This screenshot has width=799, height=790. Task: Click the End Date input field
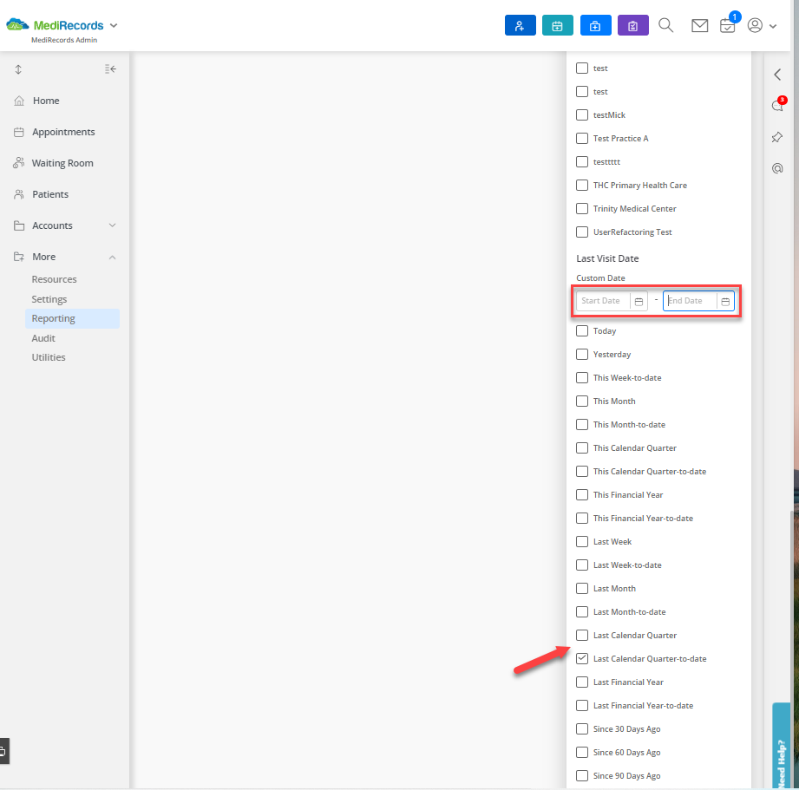coord(690,301)
